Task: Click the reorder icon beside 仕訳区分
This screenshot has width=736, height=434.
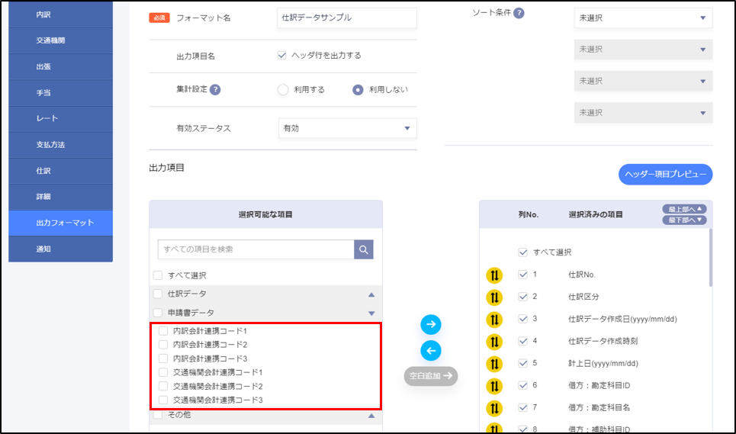Action: pos(494,297)
